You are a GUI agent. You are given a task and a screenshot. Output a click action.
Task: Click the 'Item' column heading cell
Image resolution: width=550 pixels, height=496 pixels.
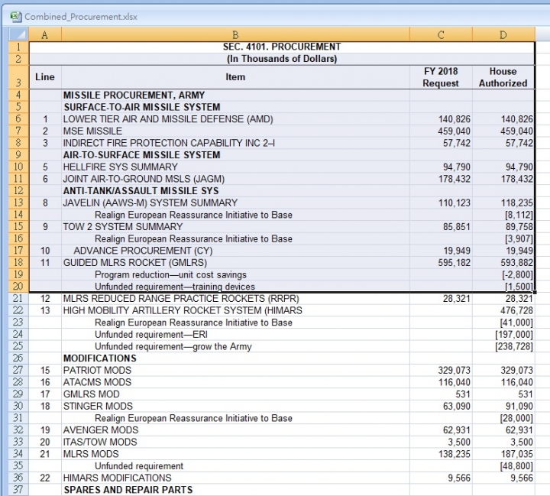pos(235,77)
